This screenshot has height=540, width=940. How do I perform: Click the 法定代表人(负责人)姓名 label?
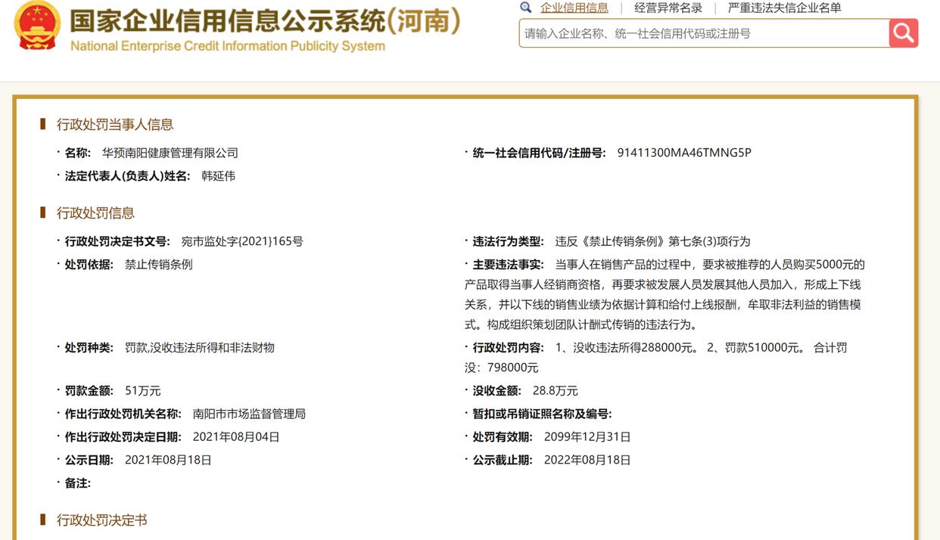(127, 176)
